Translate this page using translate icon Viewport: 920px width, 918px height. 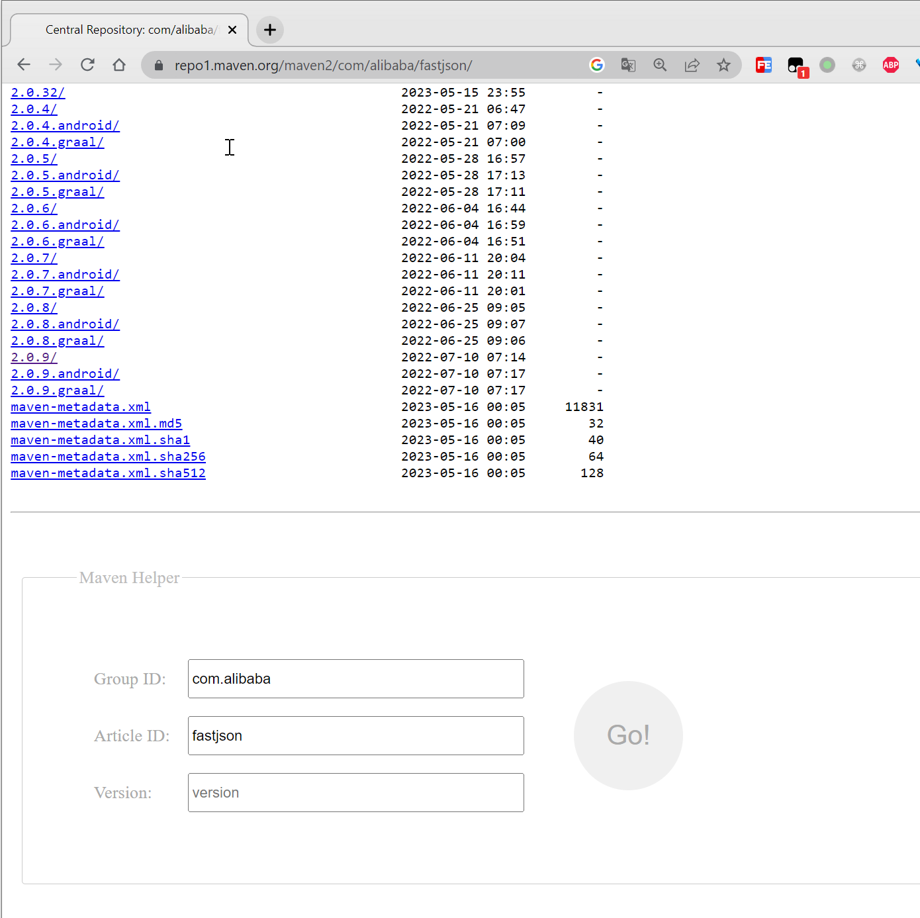(628, 65)
